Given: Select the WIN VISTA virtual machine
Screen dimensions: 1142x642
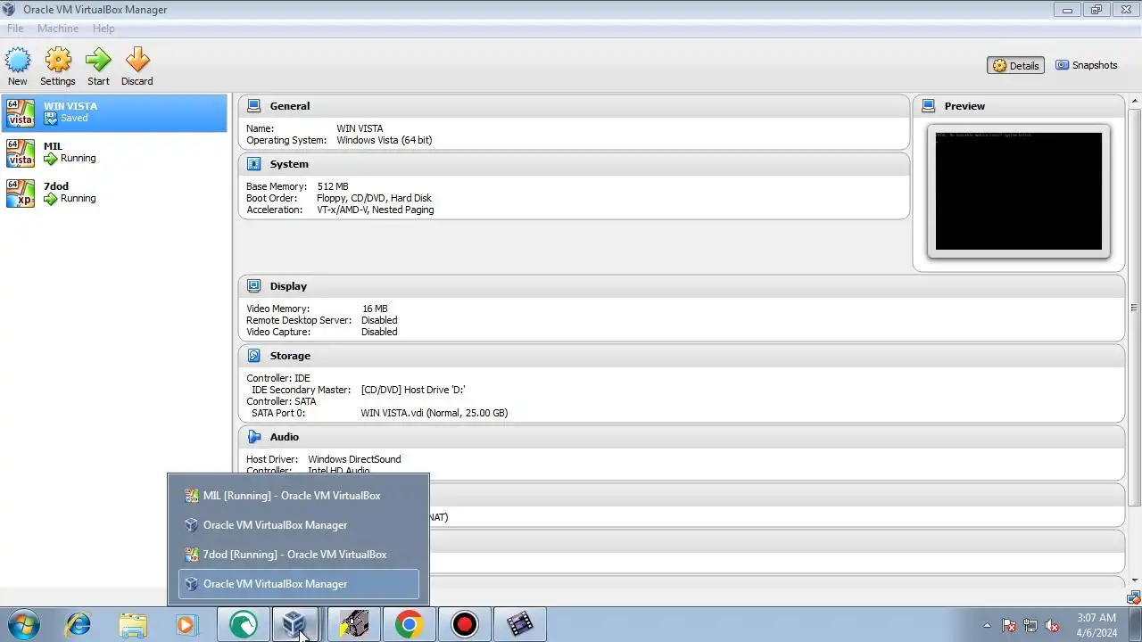Looking at the screenshot, I should tap(114, 112).
